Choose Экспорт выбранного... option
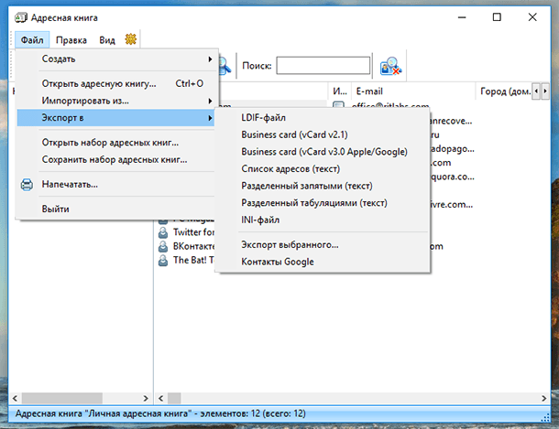The height and width of the screenshot is (429, 559). click(x=324, y=245)
